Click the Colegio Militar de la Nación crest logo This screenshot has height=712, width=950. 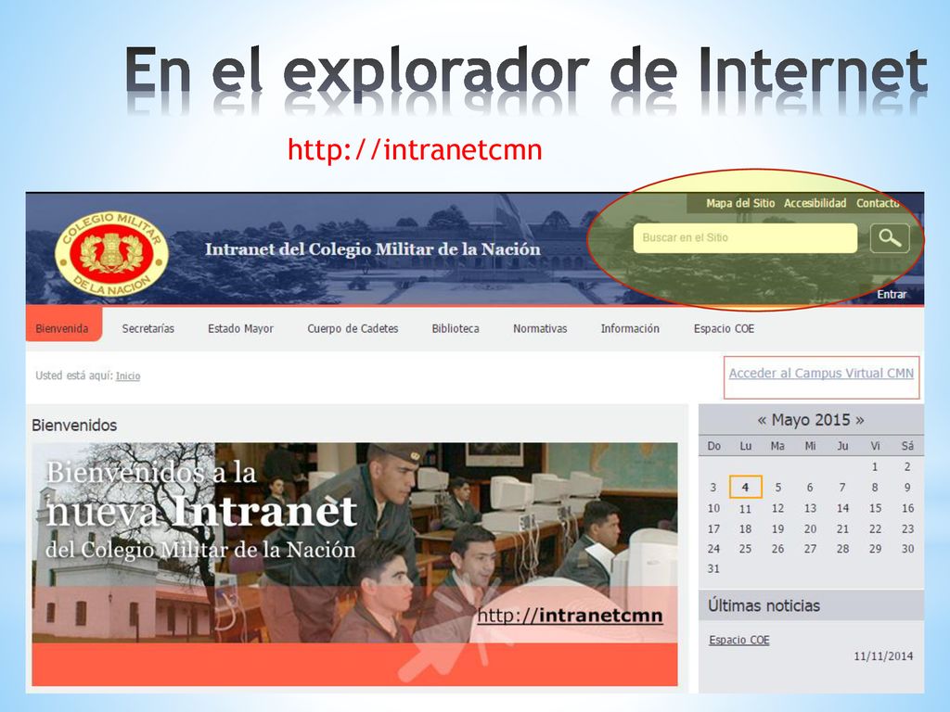[111, 253]
